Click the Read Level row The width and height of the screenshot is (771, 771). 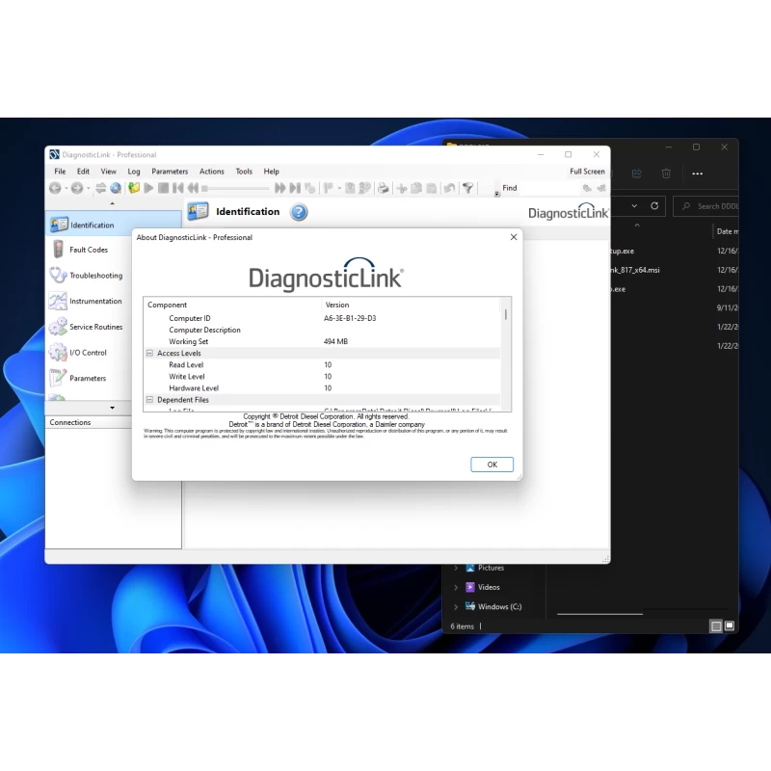[x=323, y=365]
